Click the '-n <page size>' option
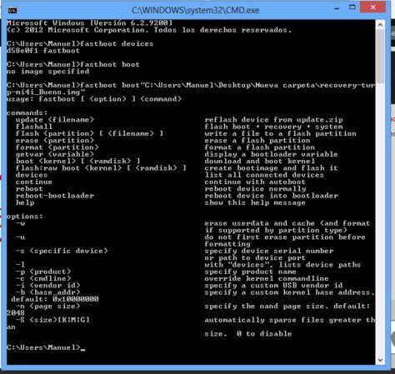The image size is (395, 374). pos(47,307)
